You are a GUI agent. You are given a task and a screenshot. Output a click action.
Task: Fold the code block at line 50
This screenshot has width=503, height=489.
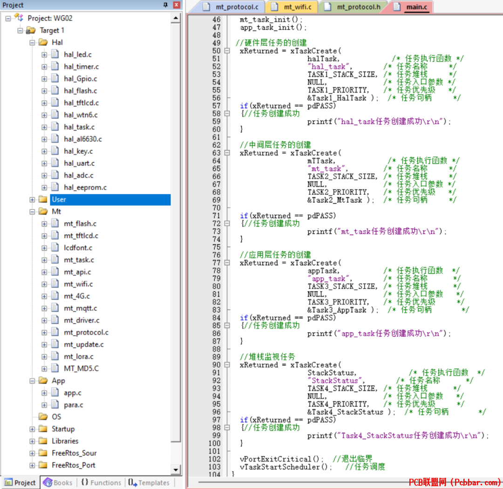(x=227, y=51)
